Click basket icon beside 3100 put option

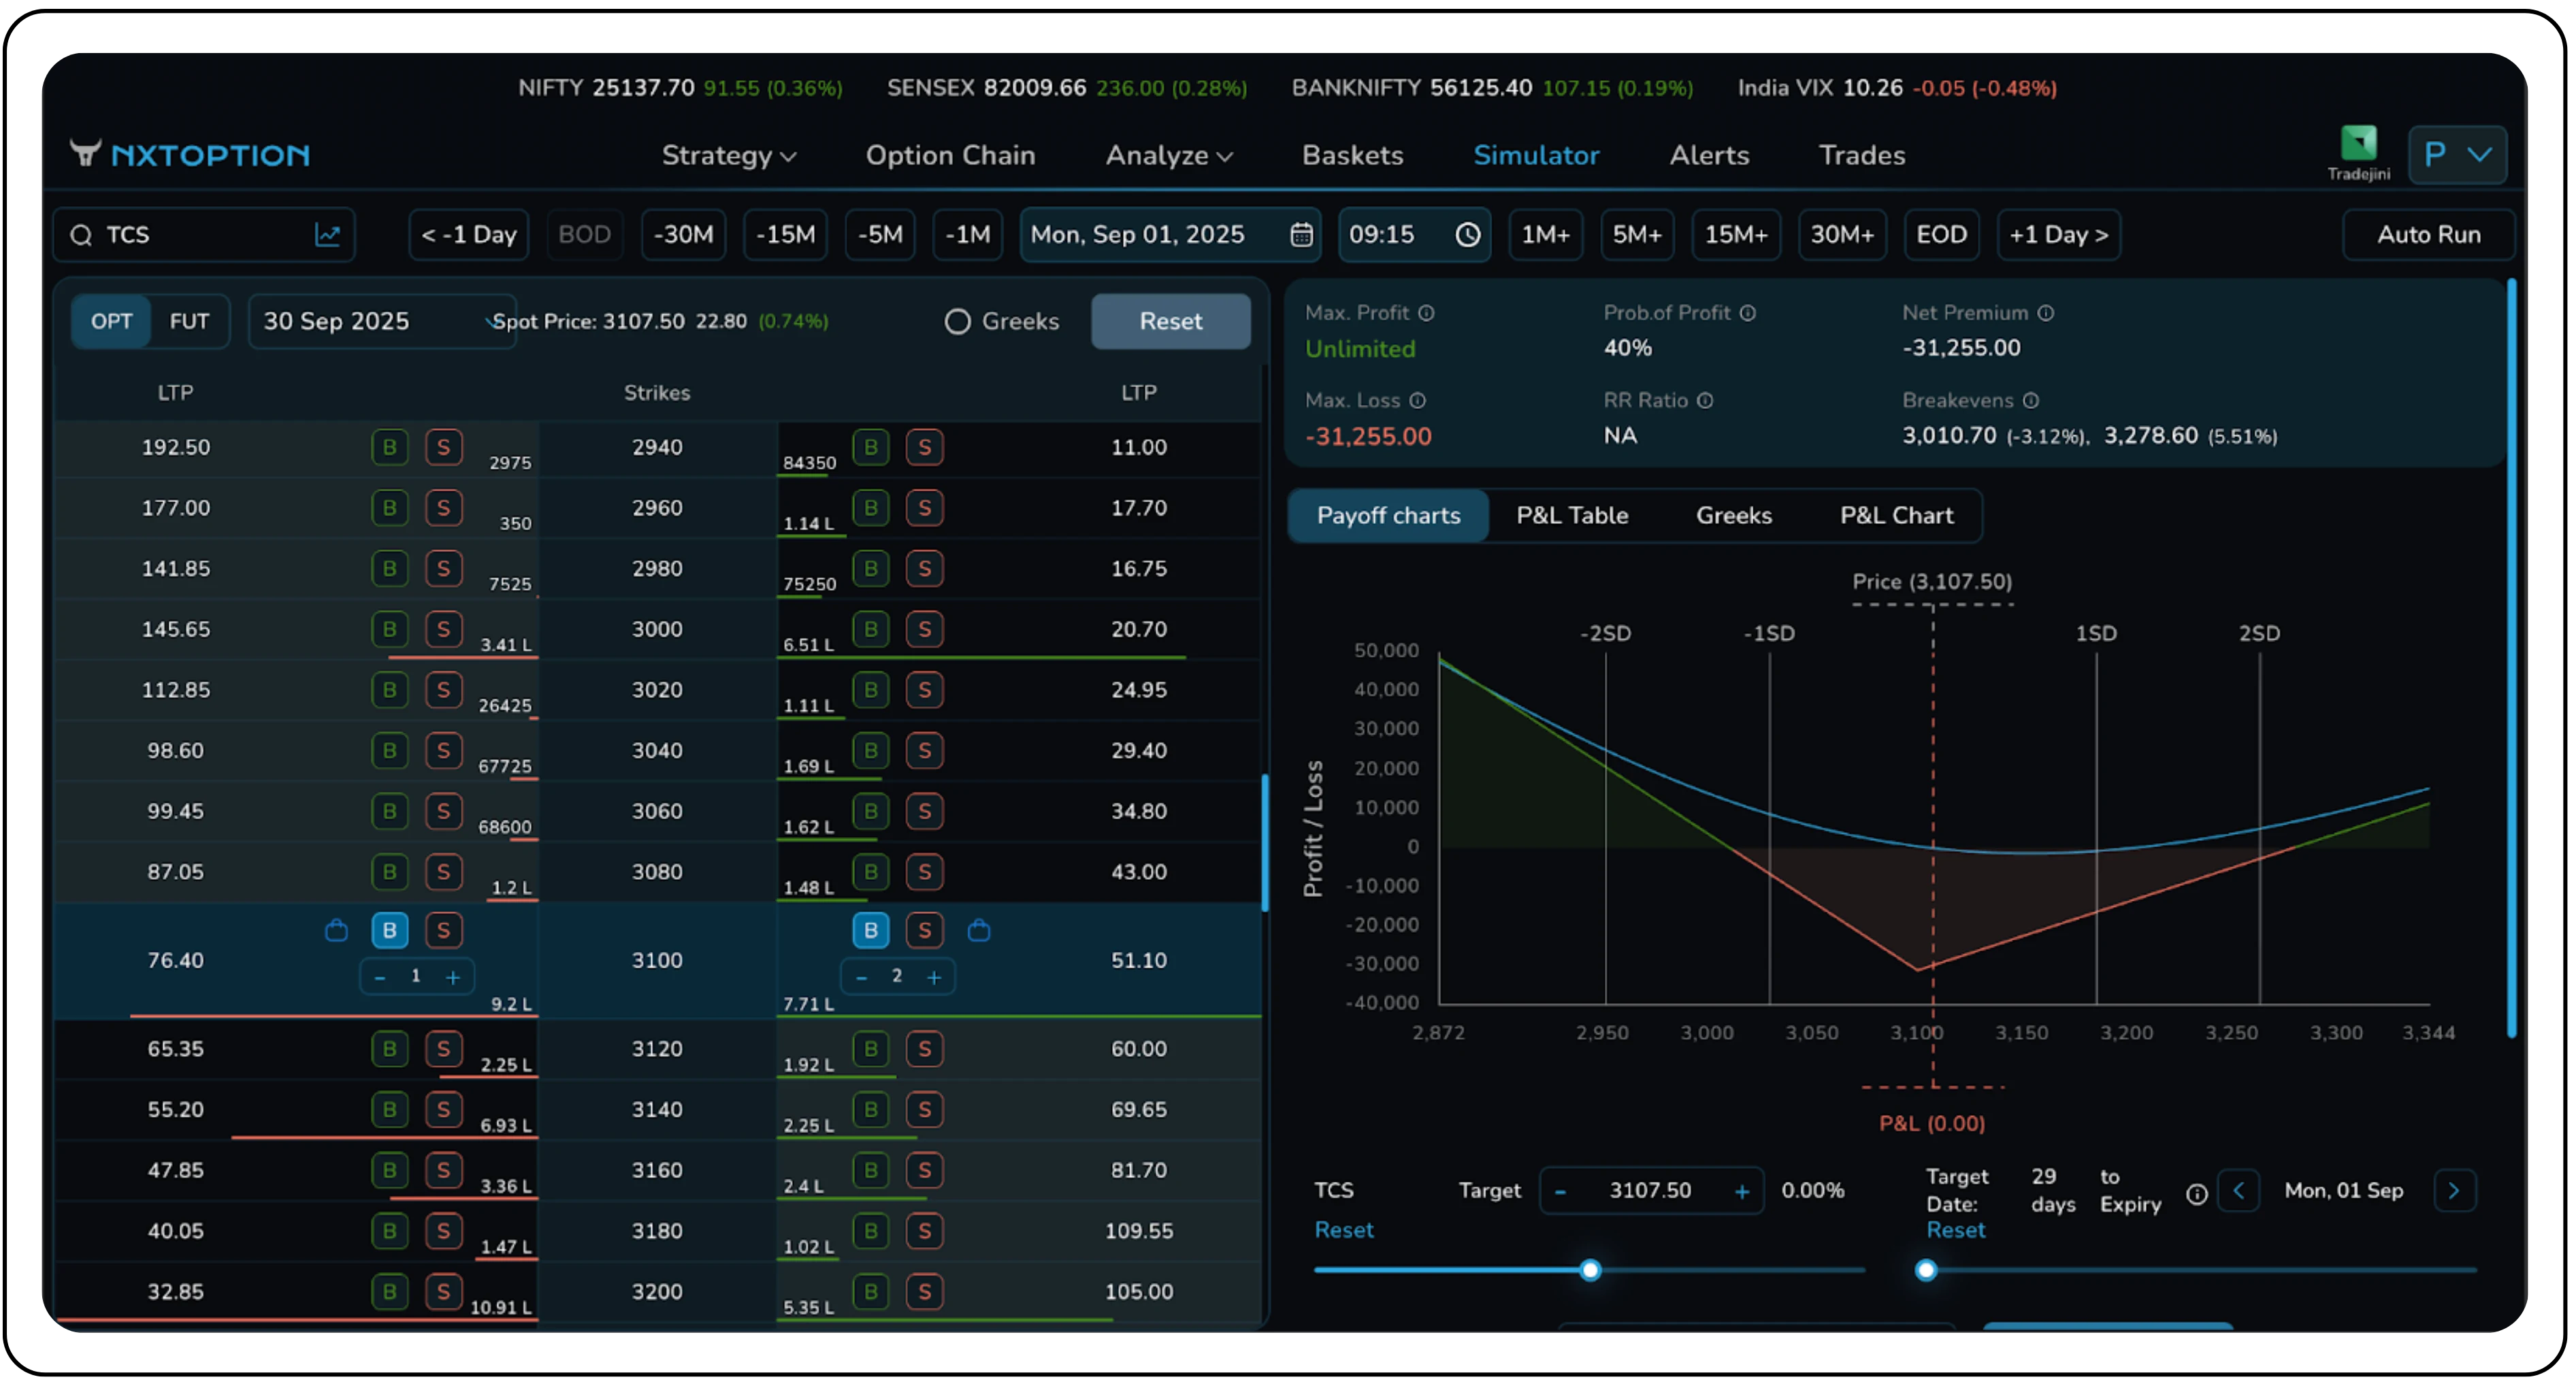click(979, 931)
